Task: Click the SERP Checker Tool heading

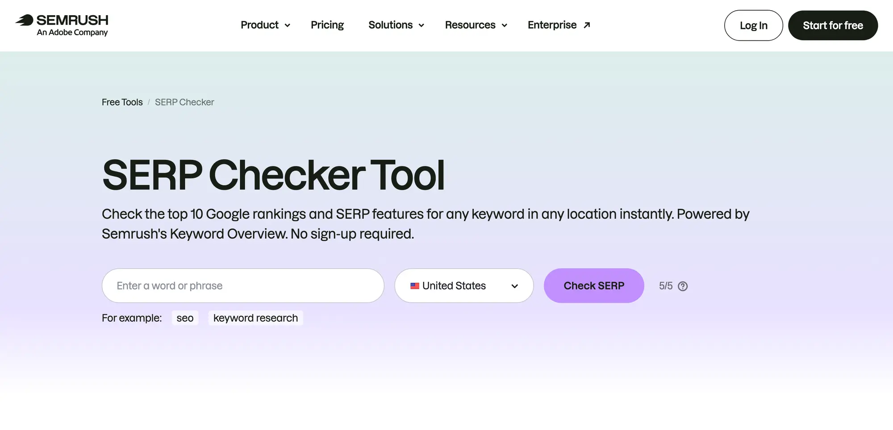Action: tap(273, 175)
